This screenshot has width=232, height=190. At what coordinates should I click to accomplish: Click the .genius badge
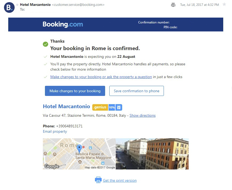pos(100,107)
